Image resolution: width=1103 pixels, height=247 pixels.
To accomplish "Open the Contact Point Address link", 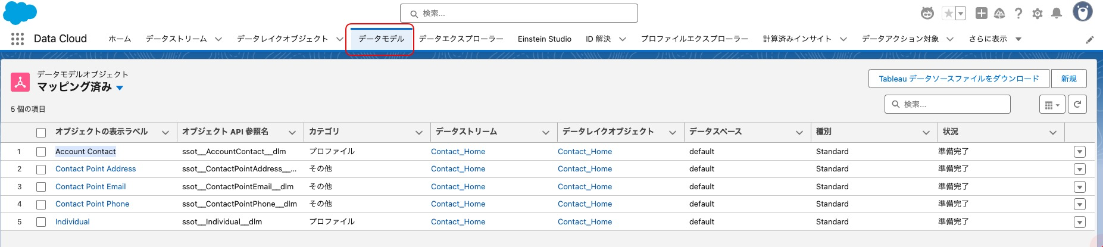I will point(95,169).
